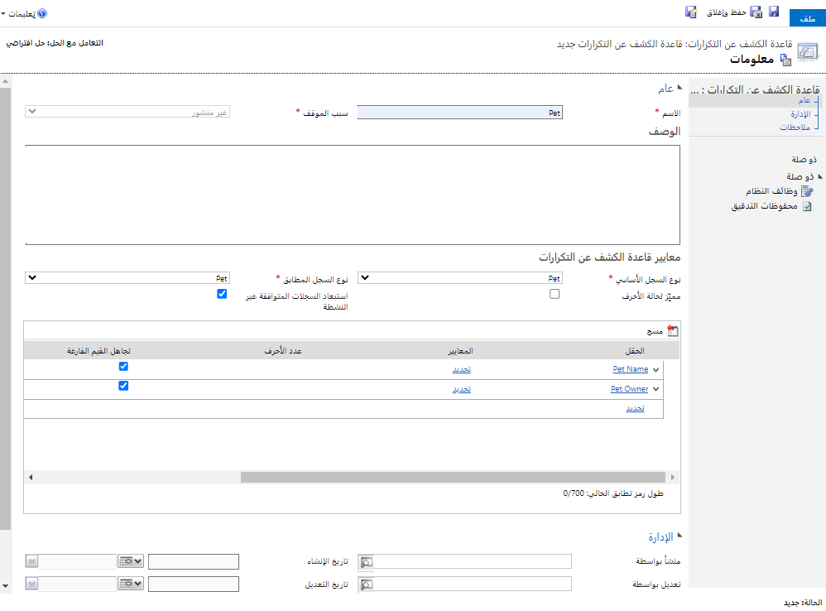Open the تاريخ الإنشاء time dropdown
The image size is (826, 611).
(31, 561)
